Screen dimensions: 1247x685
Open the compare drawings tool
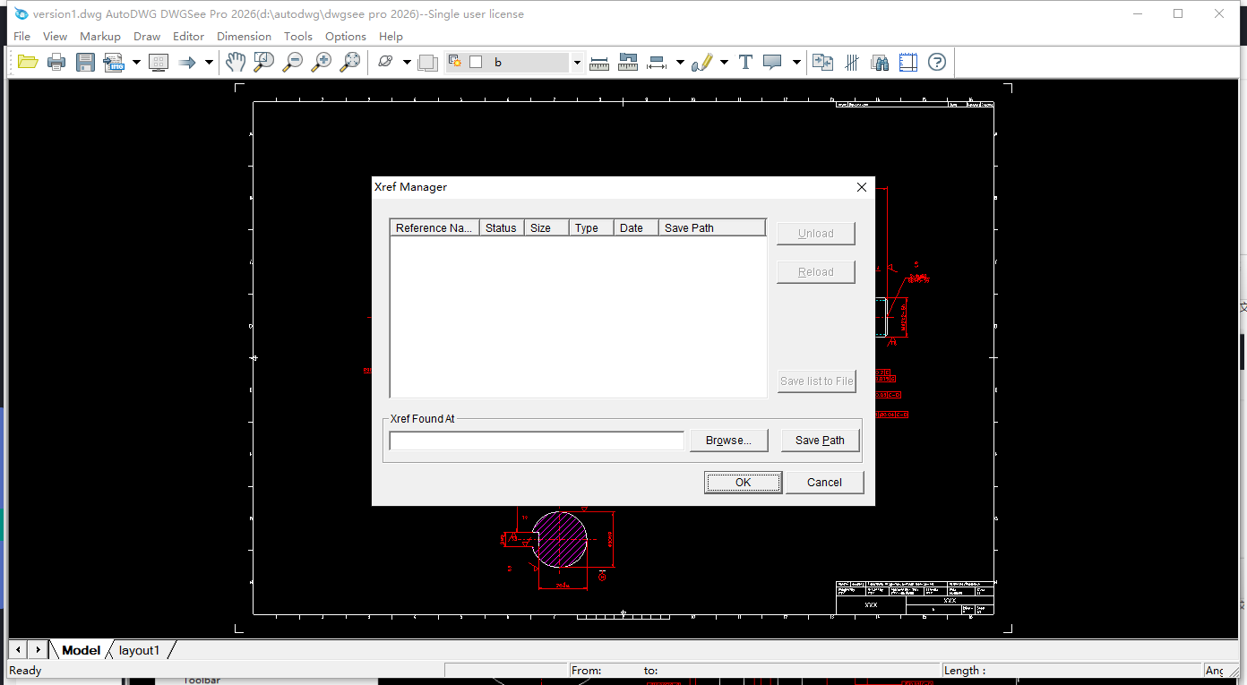(822, 62)
